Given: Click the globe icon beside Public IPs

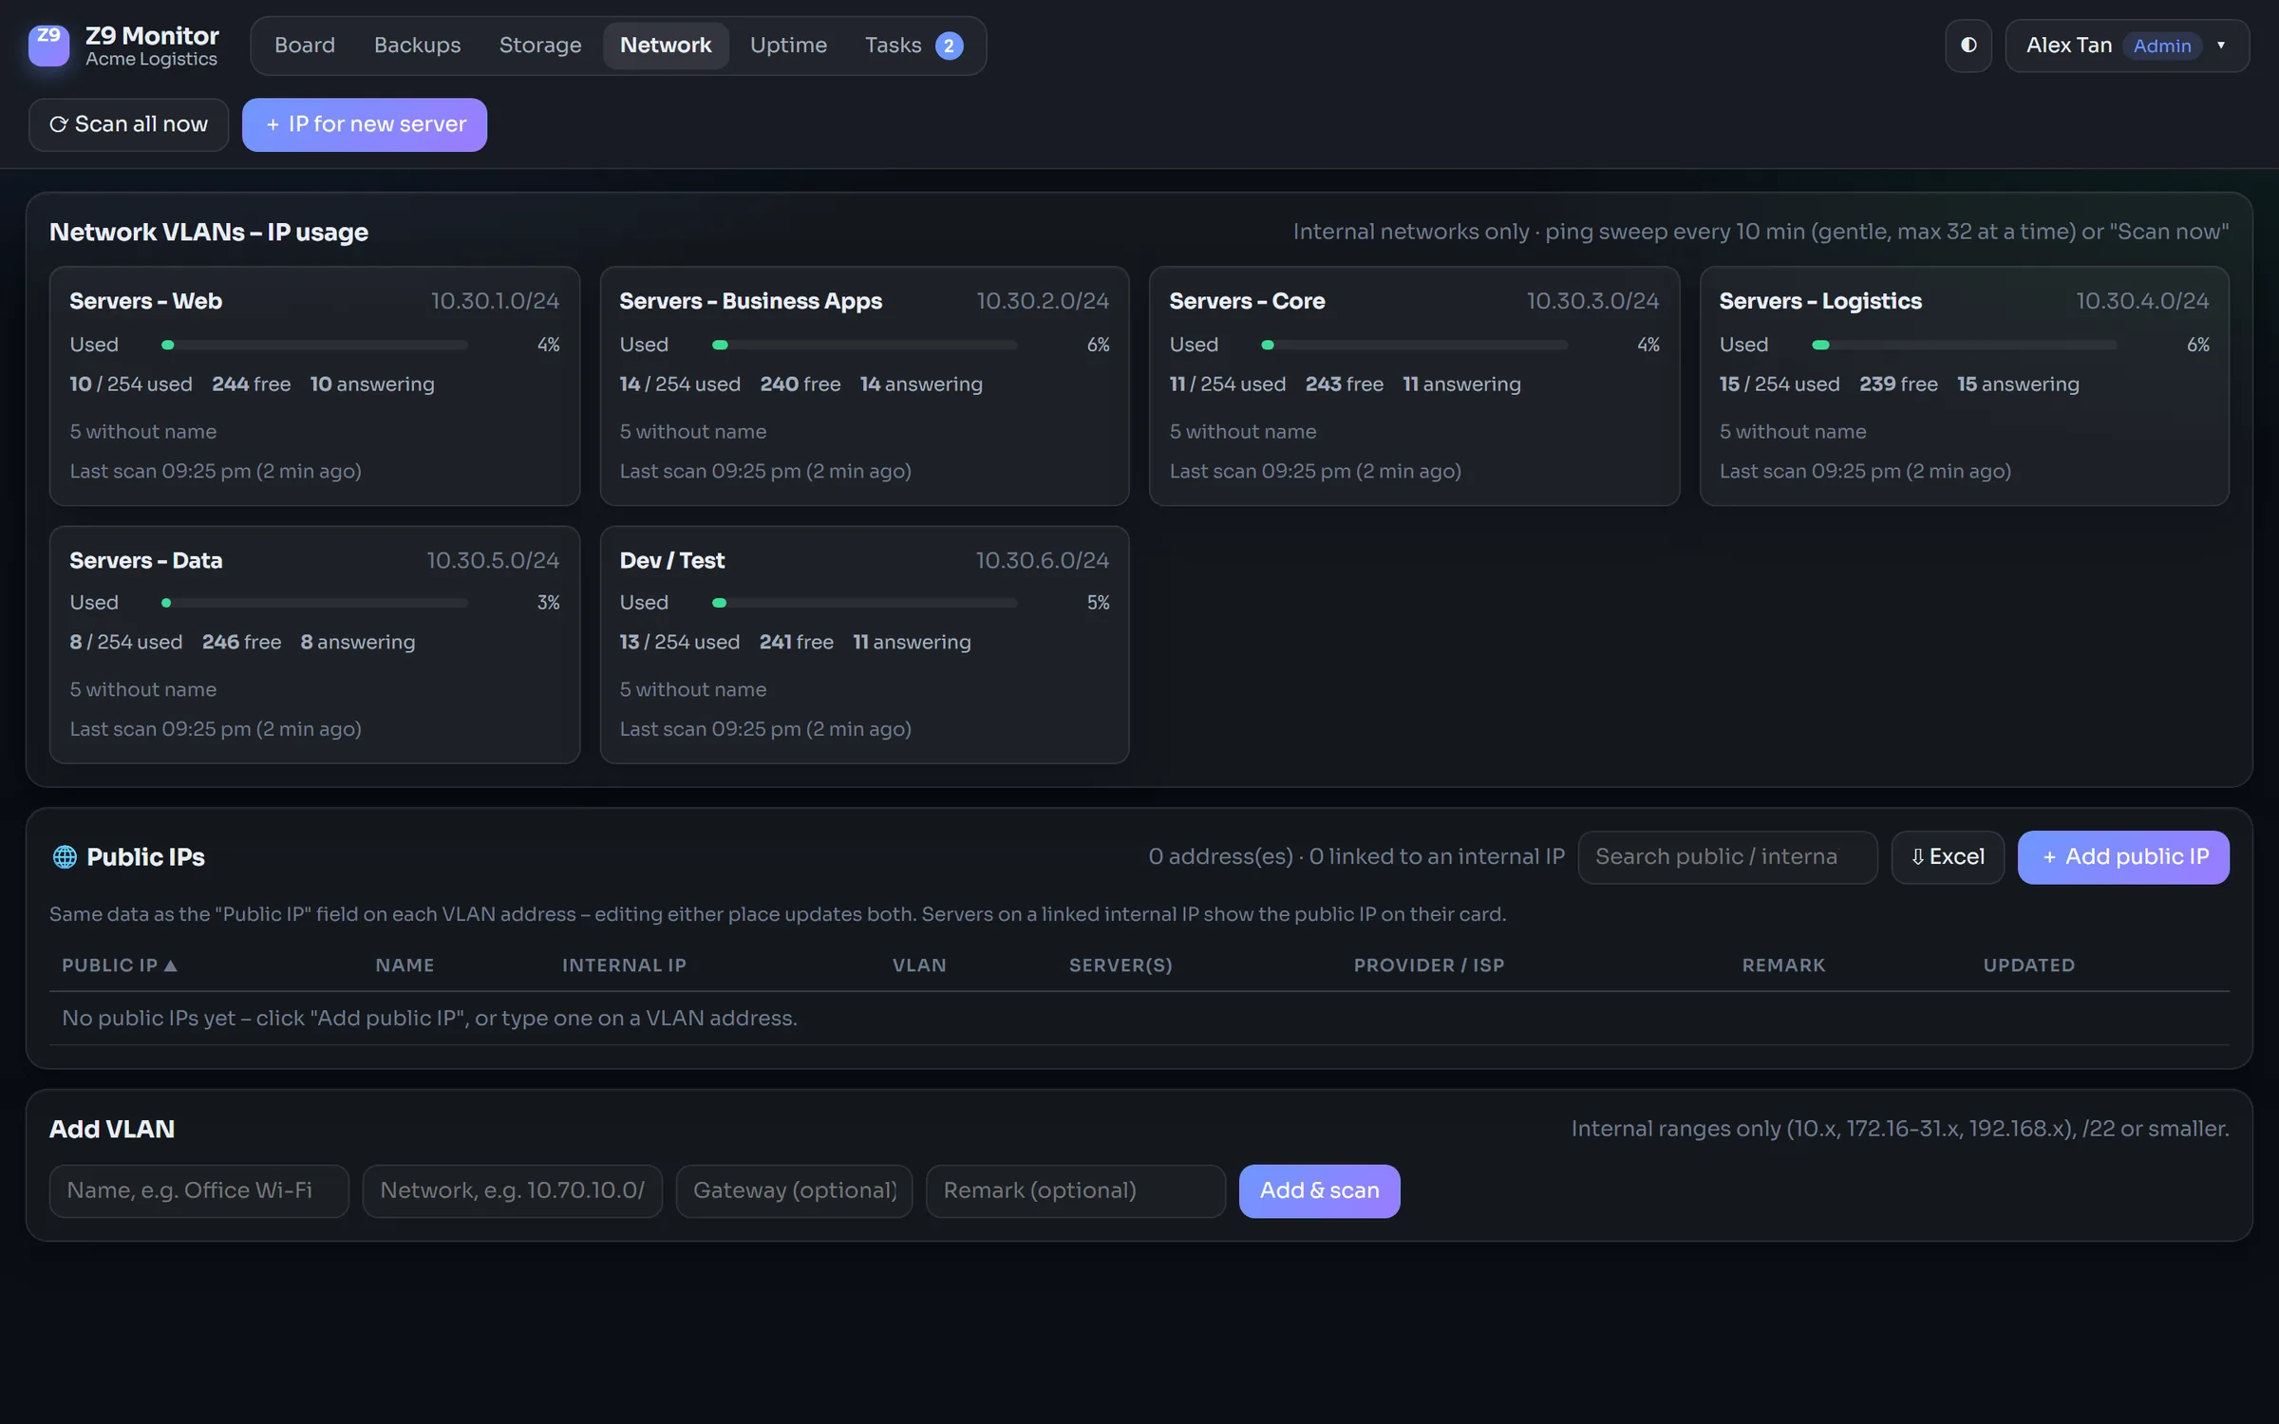Looking at the screenshot, I should tap(65, 857).
